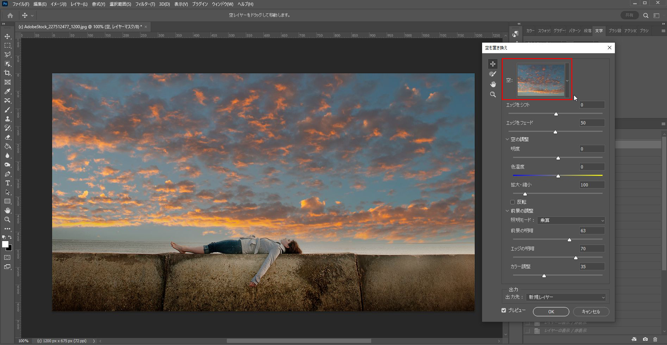Select the Horizontal Type tool
Image resolution: width=667 pixels, height=345 pixels.
[7, 183]
